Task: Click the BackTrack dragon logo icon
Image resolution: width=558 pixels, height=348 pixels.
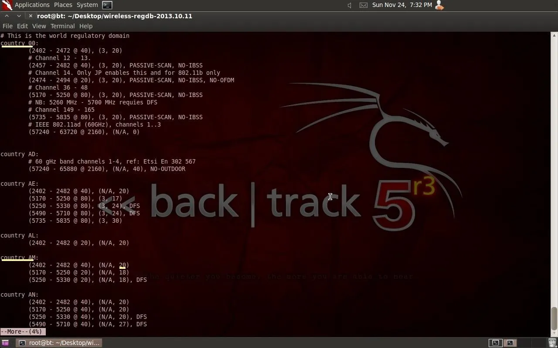Action: [x=7, y=5]
